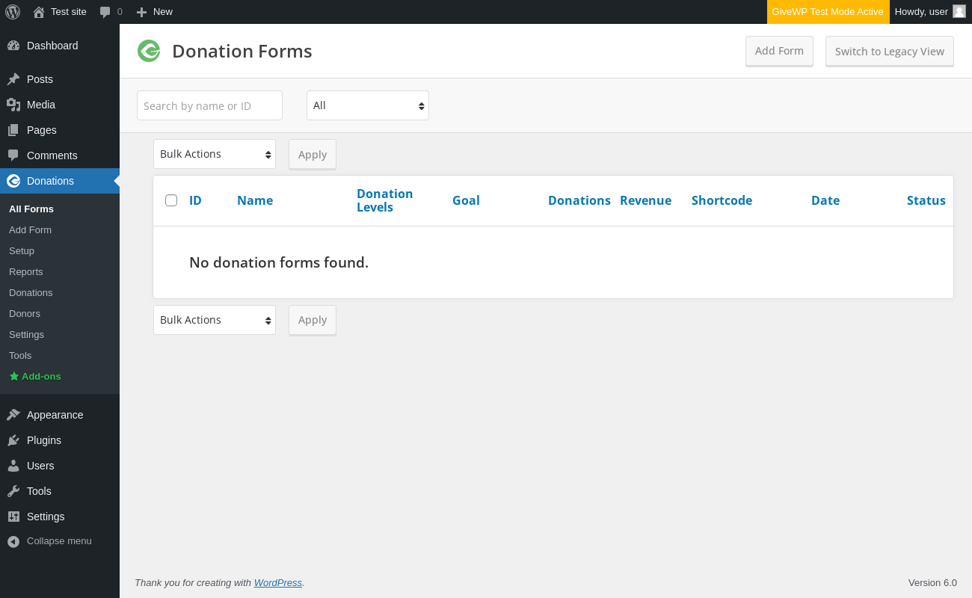The height and width of the screenshot is (598, 972).
Task: Click the WordPress footer link
Action: click(278, 583)
